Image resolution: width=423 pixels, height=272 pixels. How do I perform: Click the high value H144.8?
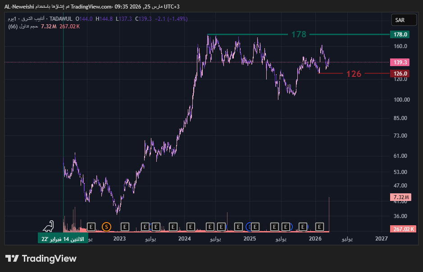point(104,19)
